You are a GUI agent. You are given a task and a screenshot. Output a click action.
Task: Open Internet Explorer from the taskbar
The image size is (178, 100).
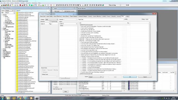click(x=25, y=98)
